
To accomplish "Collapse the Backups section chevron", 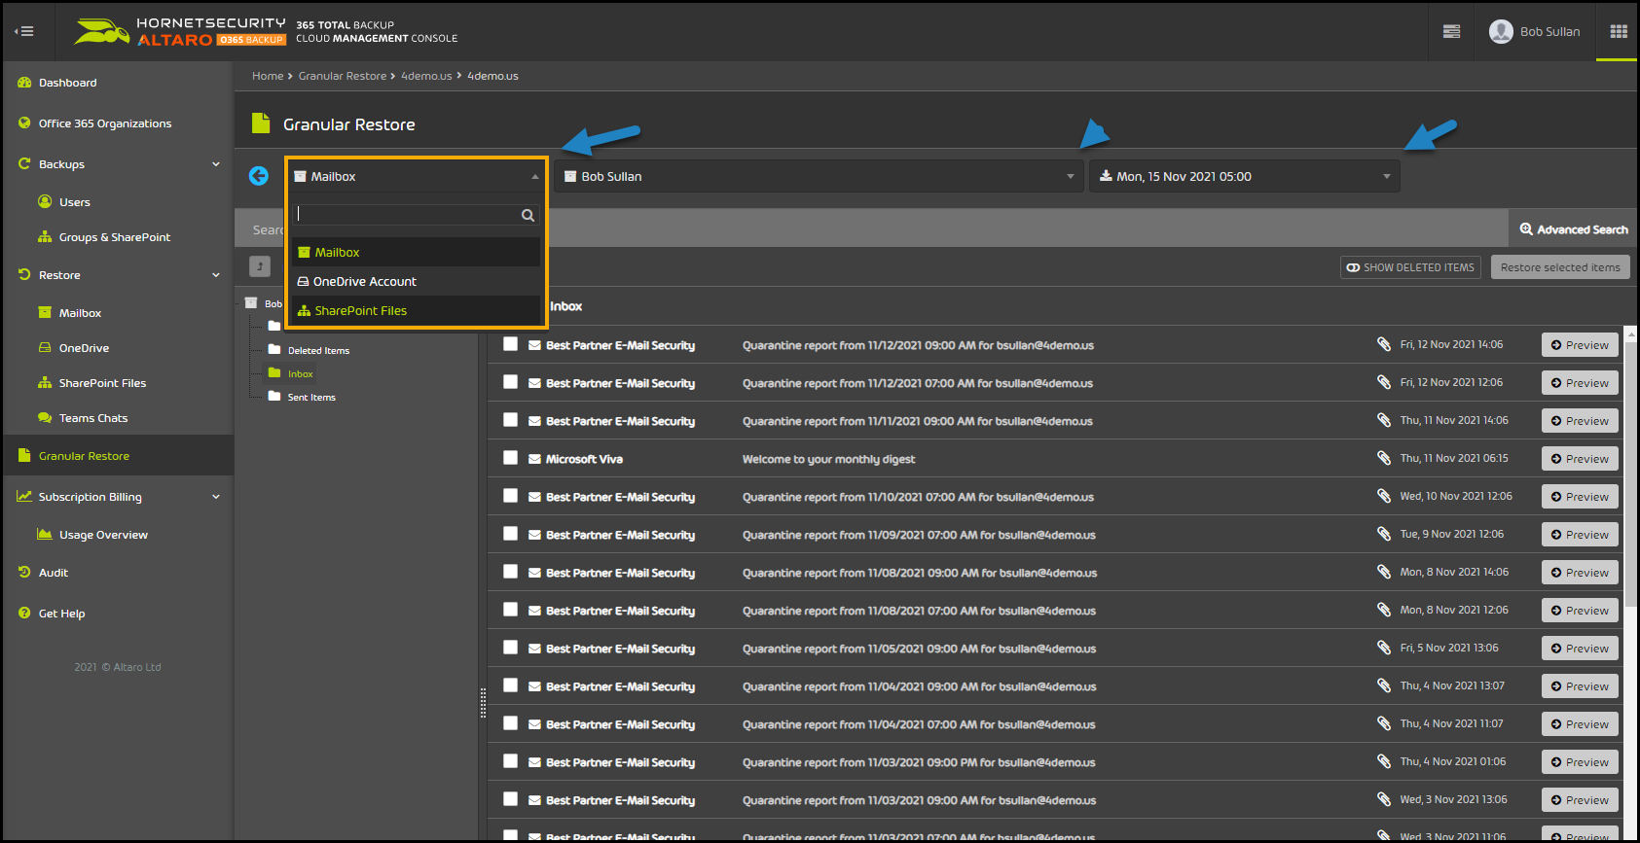I will coord(216,164).
